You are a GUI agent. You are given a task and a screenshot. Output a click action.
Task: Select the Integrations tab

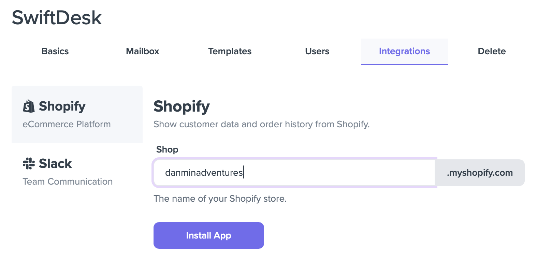click(404, 51)
